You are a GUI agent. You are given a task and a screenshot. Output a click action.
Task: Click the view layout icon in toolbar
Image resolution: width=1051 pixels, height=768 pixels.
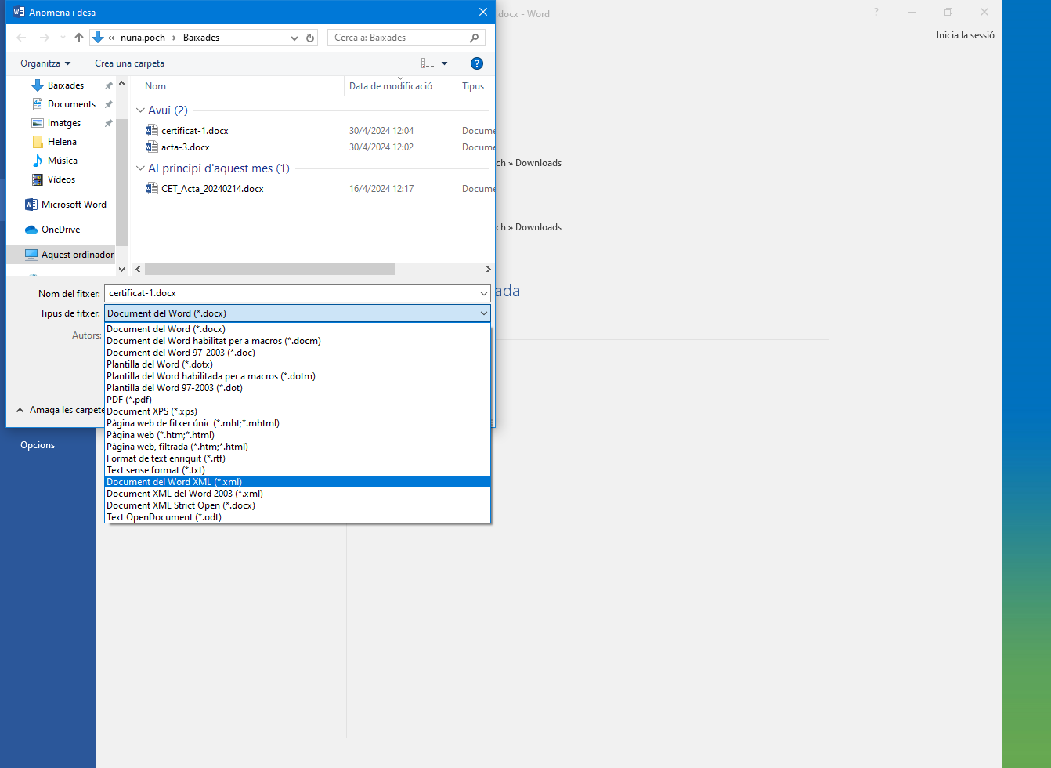pos(428,63)
